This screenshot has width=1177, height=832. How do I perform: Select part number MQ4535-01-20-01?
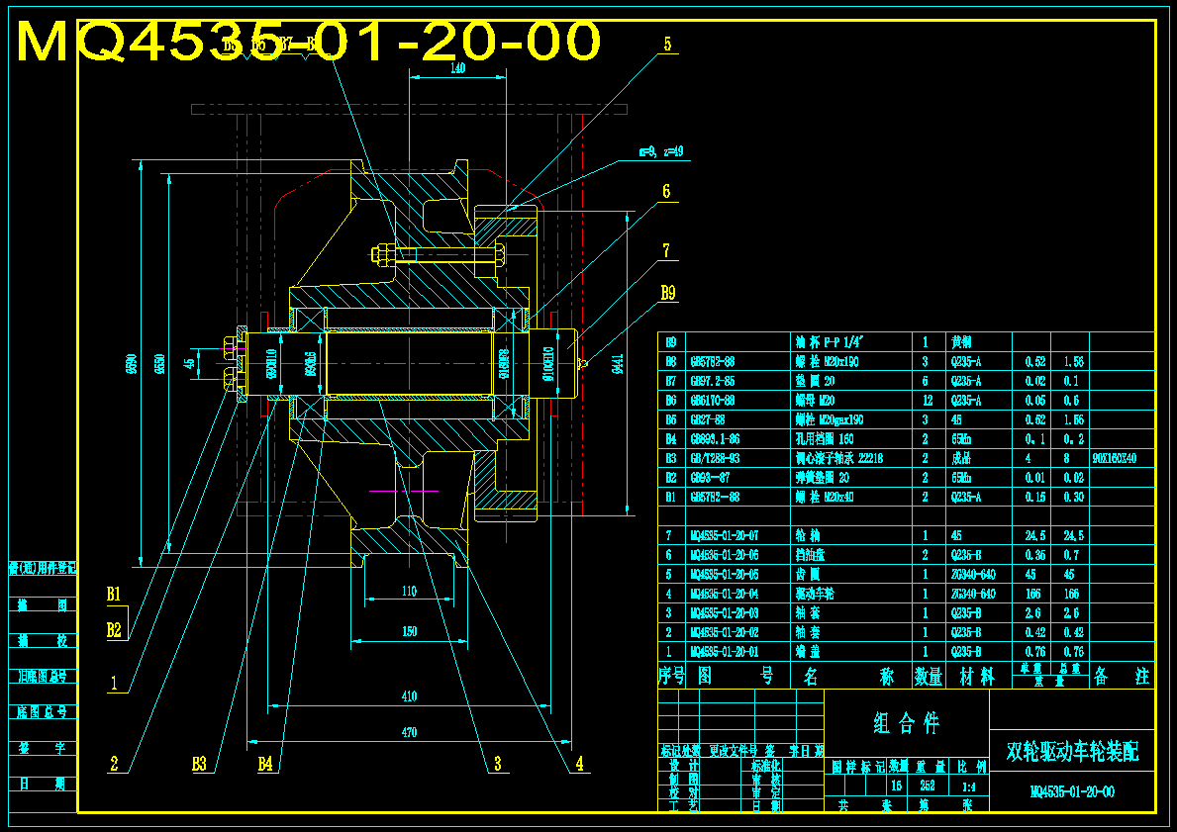point(725,652)
